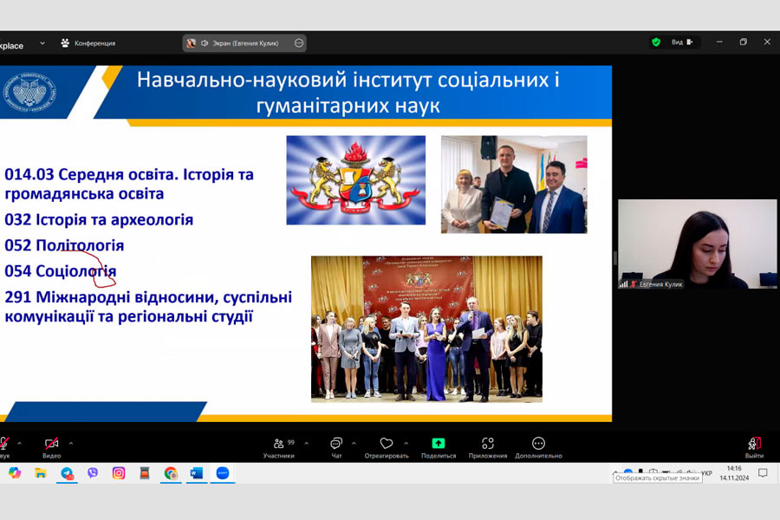Open File Explorer from the taskbar
Screen dimensions: 780x520
click(40, 472)
